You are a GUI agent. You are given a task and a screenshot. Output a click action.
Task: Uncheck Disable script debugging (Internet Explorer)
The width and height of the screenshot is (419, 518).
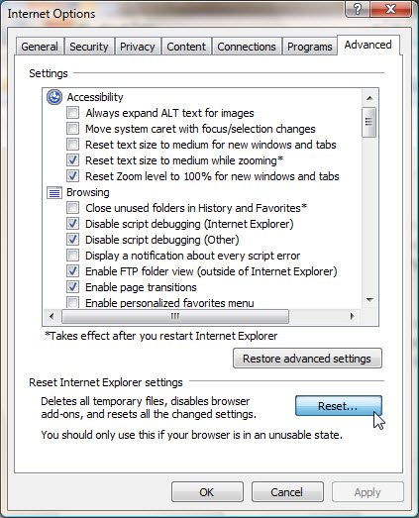(x=72, y=224)
